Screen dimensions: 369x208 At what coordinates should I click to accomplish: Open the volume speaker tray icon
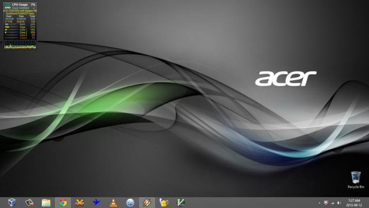click(x=339, y=203)
